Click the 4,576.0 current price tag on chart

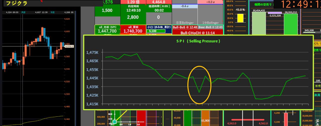pos(68,46)
